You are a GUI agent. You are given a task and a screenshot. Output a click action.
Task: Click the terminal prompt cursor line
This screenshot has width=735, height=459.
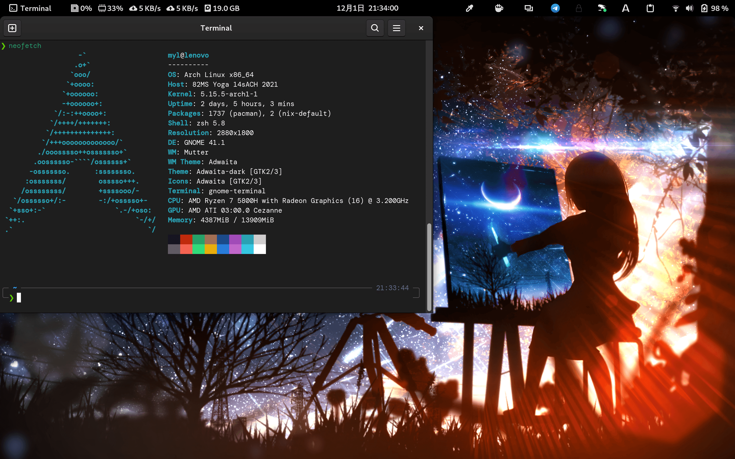[x=19, y=298]
